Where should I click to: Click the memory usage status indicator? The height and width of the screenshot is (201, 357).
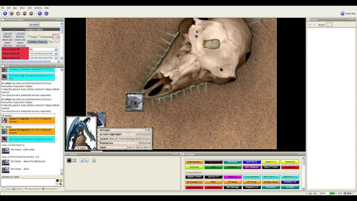click(x=336, y=193)
